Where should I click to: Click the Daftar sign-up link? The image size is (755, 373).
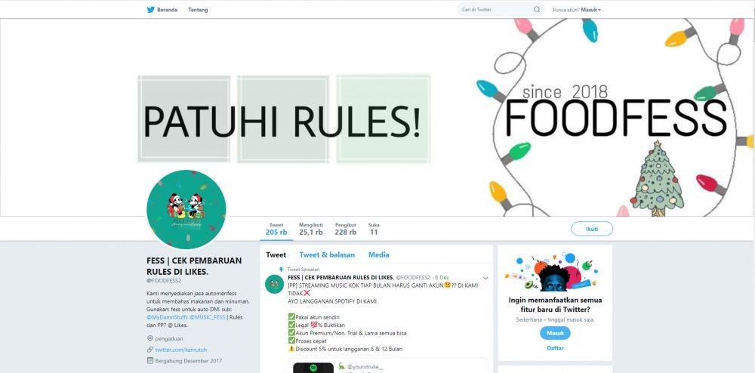click(x=555, y=348)
